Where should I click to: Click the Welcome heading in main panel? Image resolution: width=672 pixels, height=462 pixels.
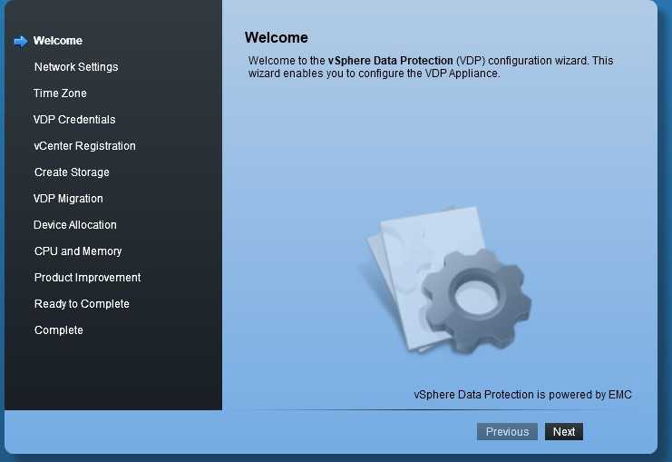[277, 38]
